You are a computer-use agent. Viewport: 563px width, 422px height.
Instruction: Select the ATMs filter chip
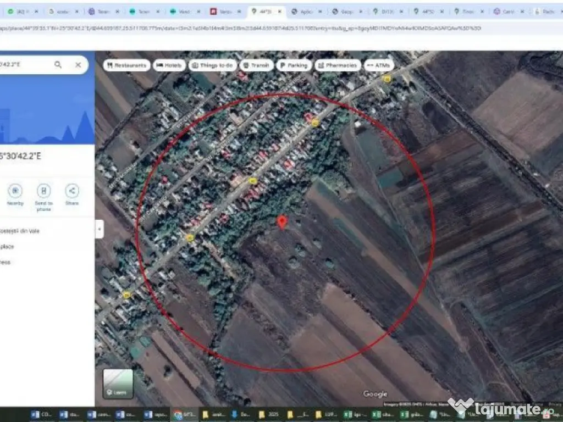coord(379,65)
